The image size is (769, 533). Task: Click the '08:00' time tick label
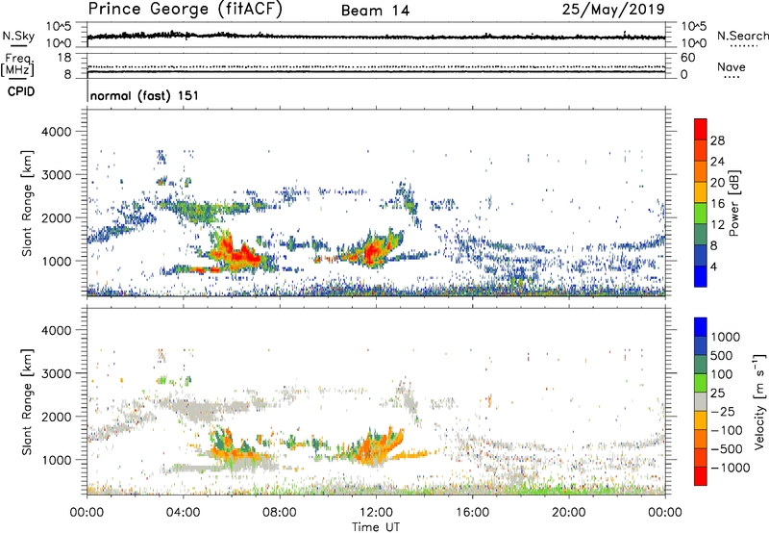pyautogui.click(x=280, y=513)
